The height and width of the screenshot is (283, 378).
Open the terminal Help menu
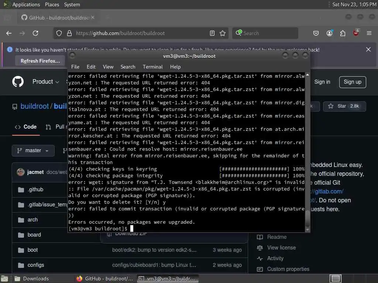click(175, 67)
